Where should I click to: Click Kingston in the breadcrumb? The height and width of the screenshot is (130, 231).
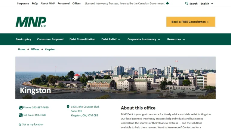tap(50, 49)
